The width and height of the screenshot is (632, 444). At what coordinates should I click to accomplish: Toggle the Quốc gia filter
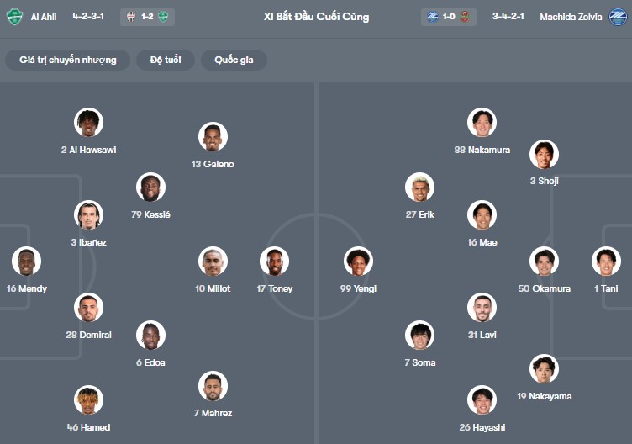point(234,60)
